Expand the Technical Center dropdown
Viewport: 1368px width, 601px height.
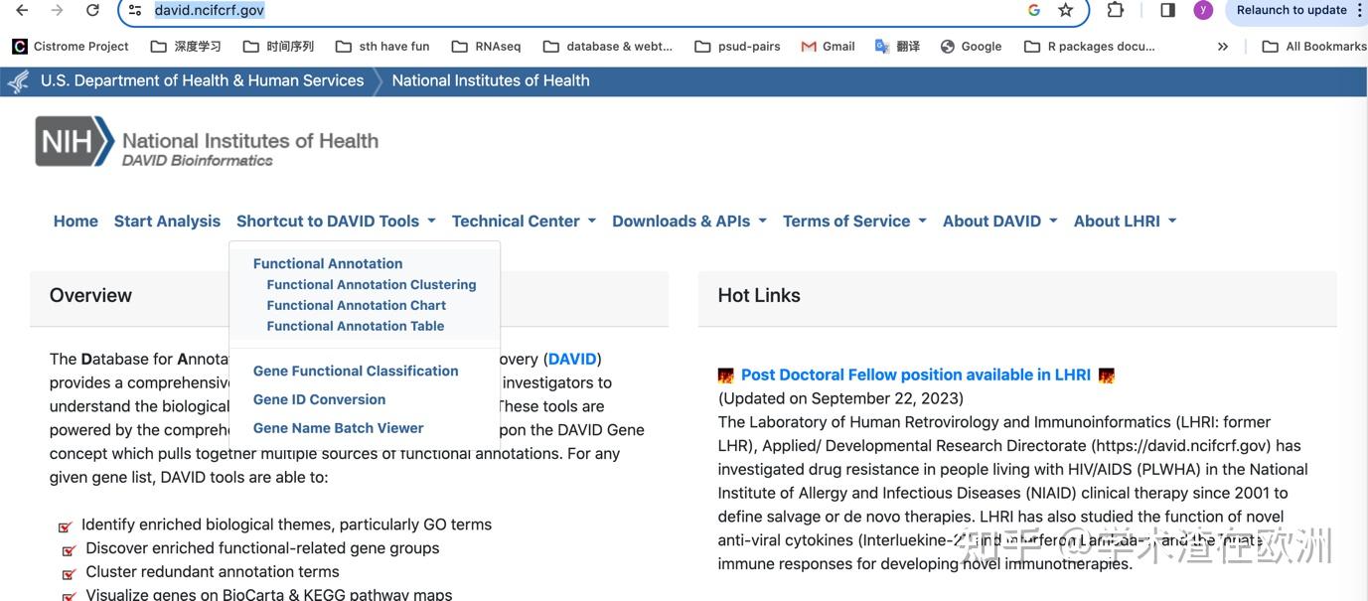coord(524,222)
